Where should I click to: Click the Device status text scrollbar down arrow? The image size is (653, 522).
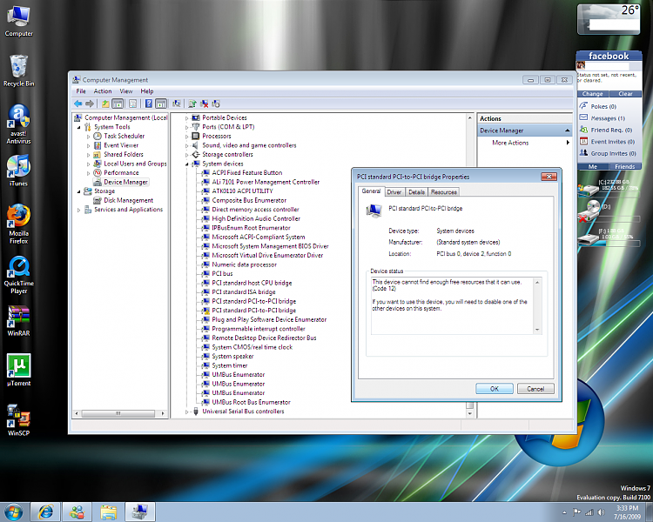click(x=537, y=330)
